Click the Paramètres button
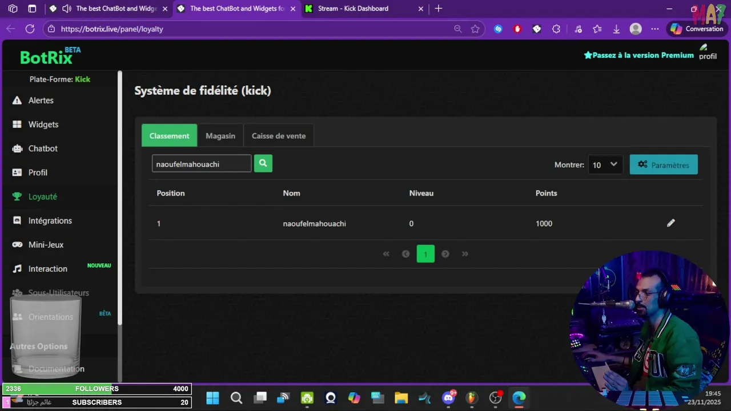This screenshot has width=731, height=411. (664, 164)
